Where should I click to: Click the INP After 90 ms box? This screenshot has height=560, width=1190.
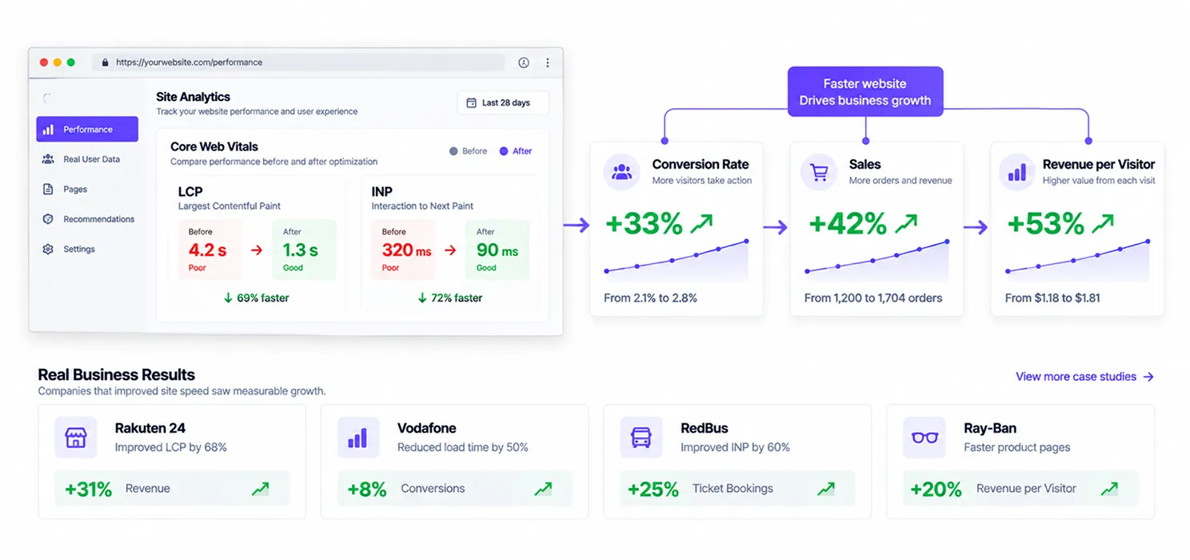click(497, 250)
